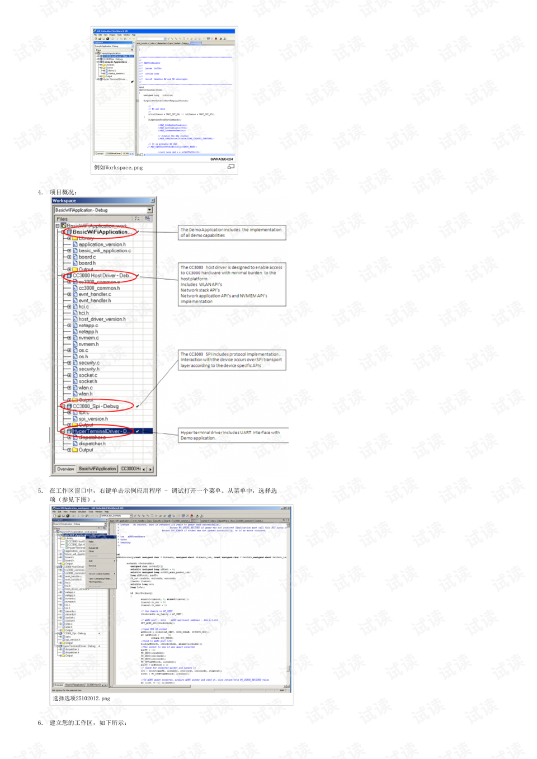
Task: Select netapp.c label in large Workspace panel
Action: [88, 326]
